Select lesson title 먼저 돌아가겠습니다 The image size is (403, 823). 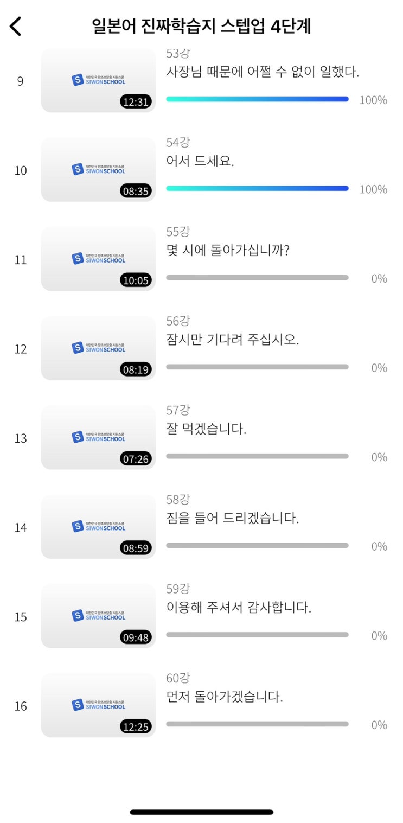point(225,697)
